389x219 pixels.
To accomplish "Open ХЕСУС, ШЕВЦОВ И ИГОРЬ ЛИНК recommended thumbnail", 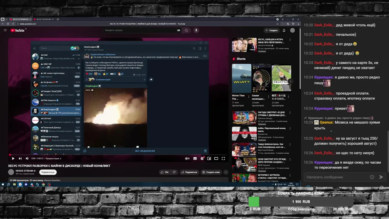I will [244, 45].
